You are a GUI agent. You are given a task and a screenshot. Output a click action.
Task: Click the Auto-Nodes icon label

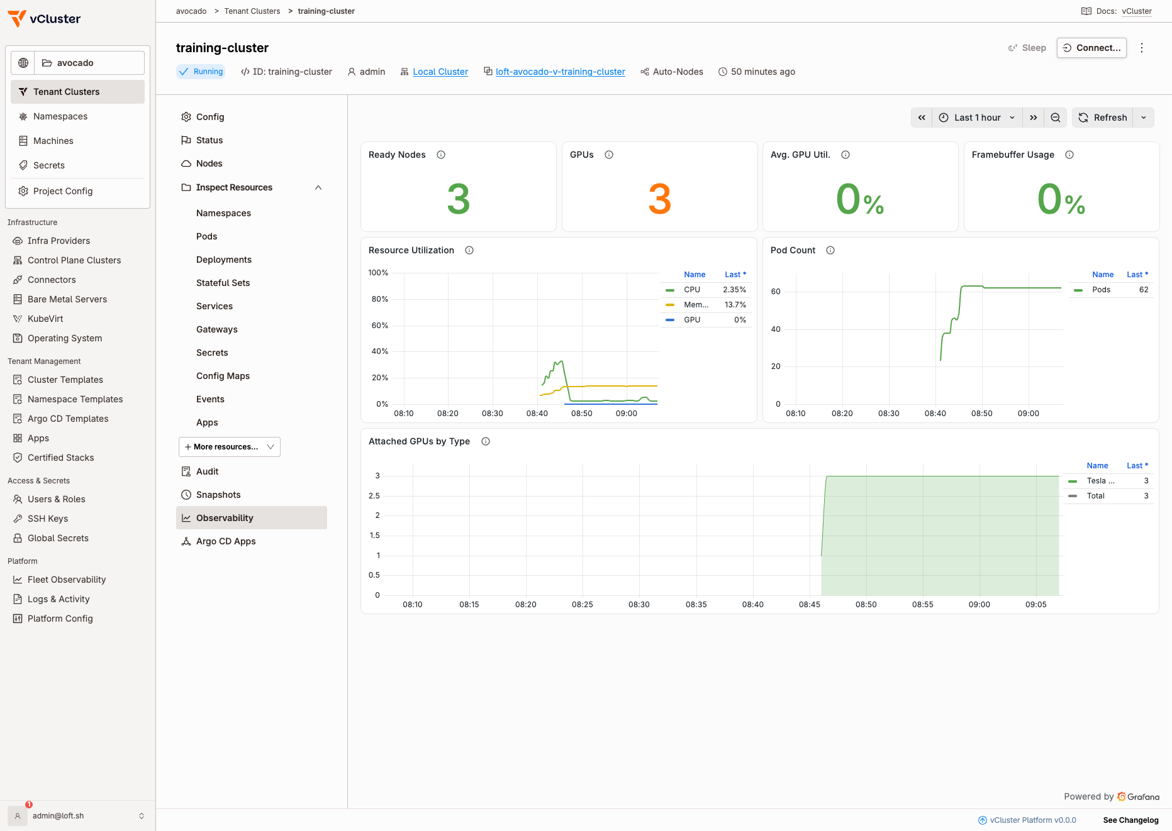click(x=672, y=72)
